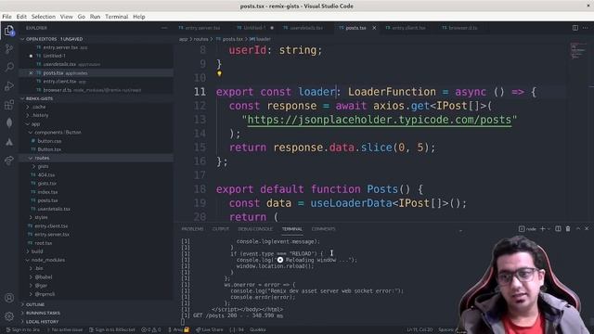594x334 pixels.
Task: Open the Extensions view
Action: [9, 105]
